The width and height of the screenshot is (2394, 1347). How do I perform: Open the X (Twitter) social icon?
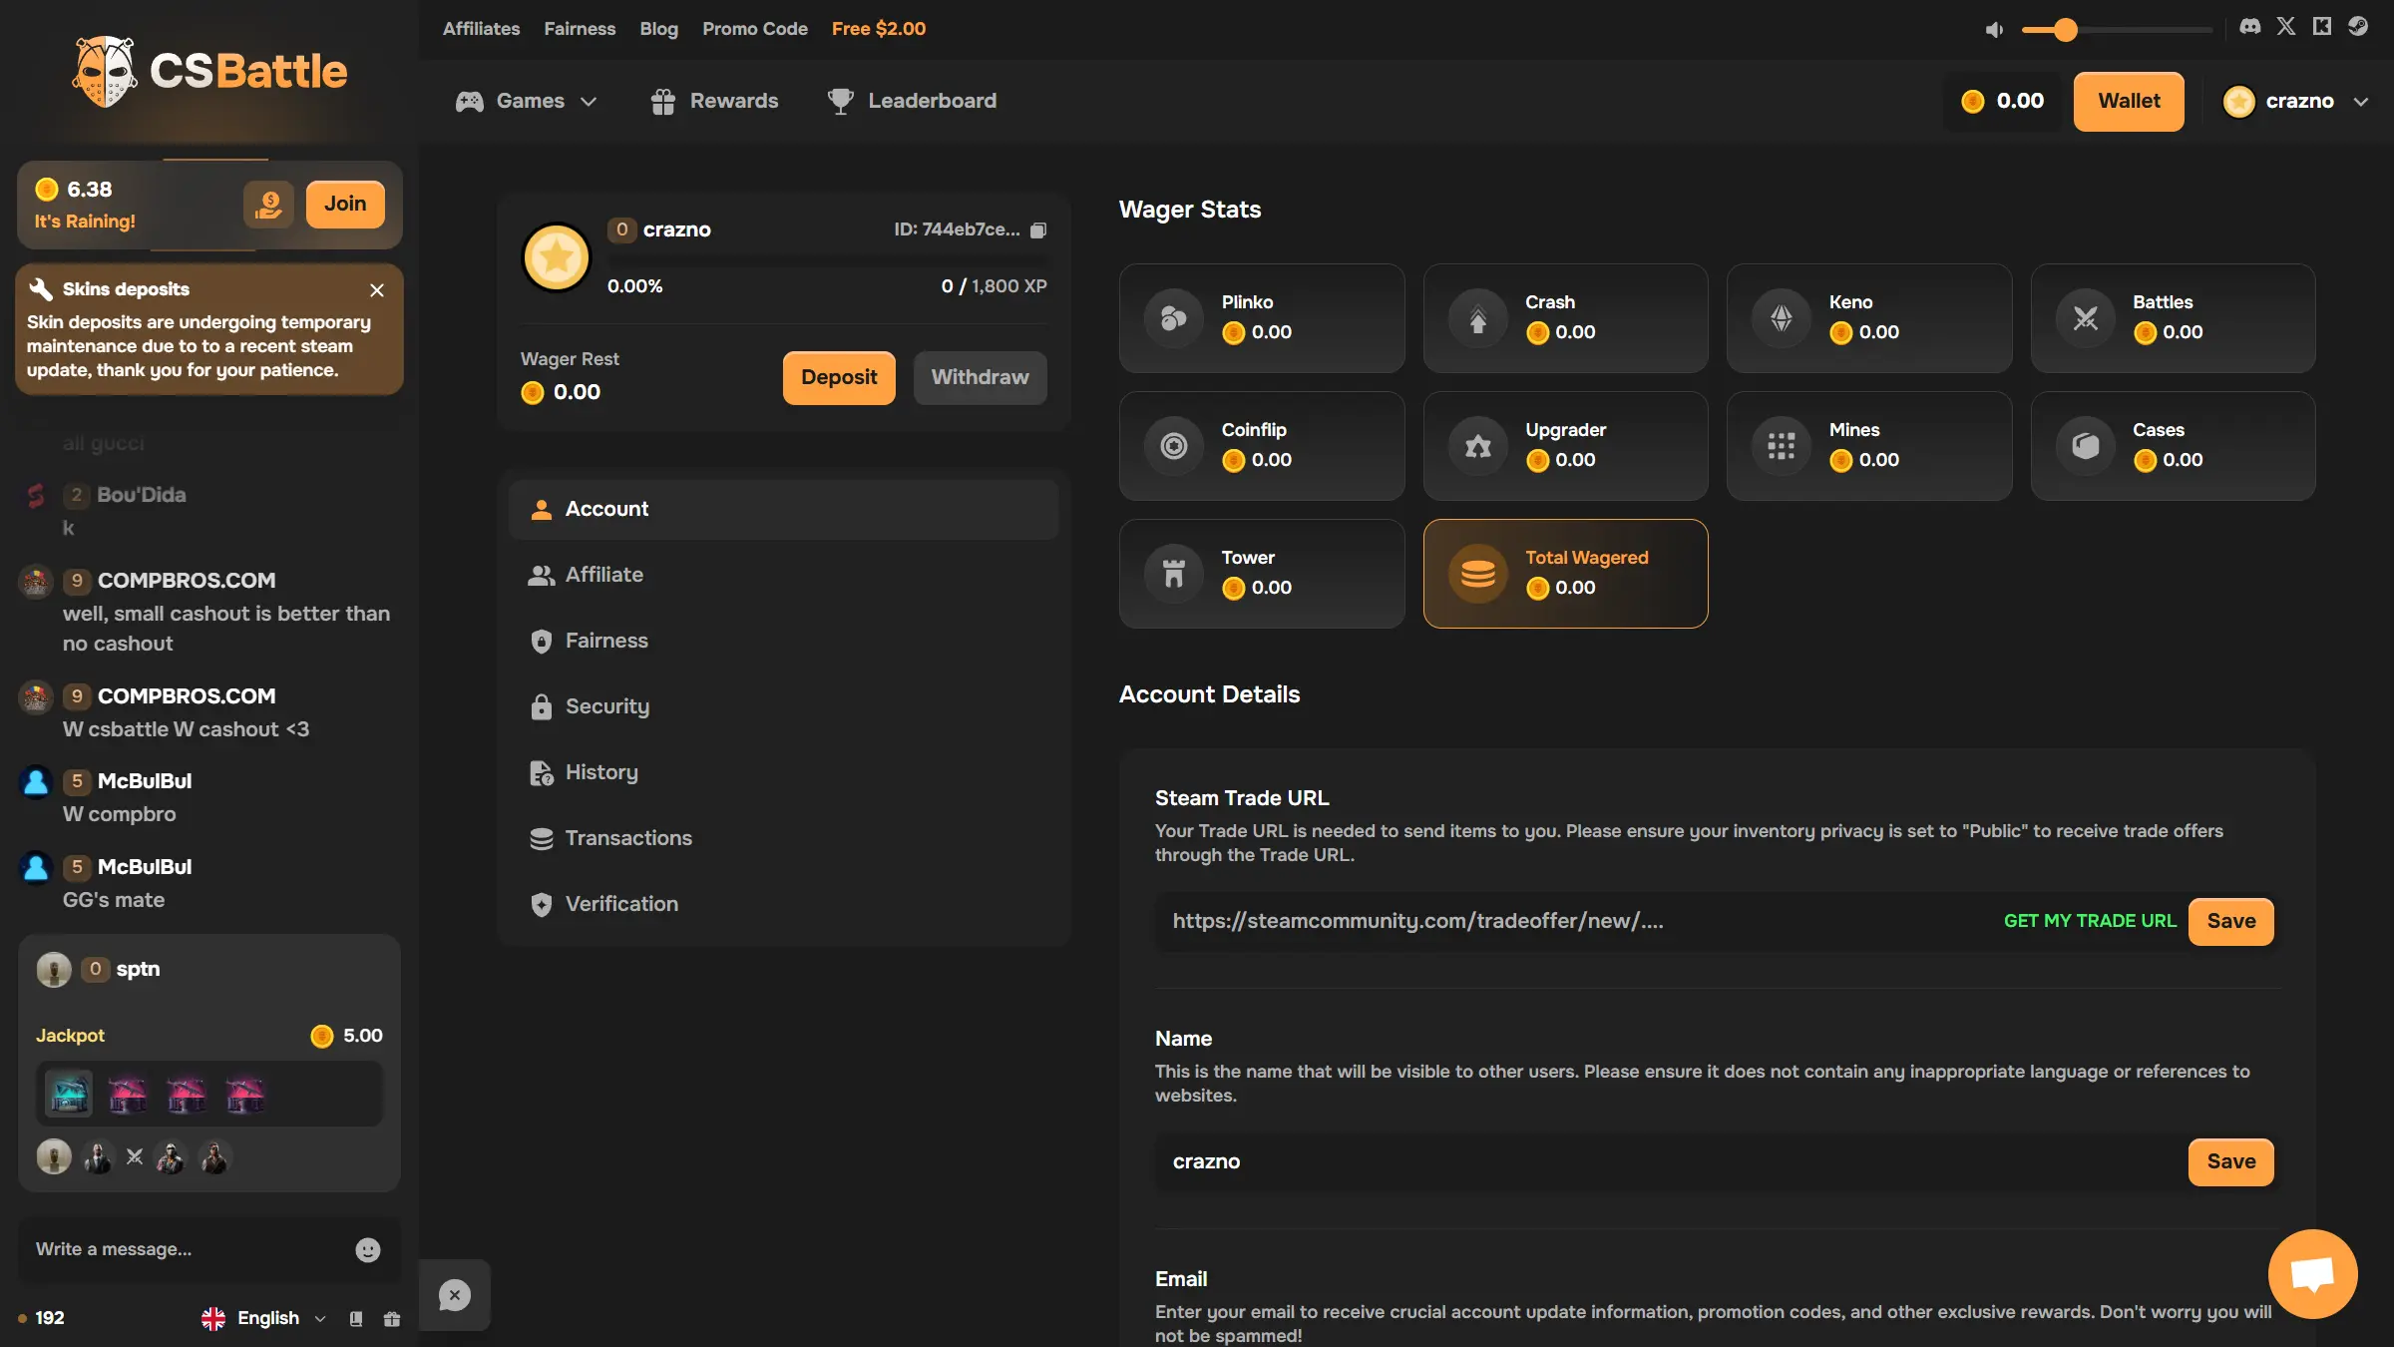coord(2285,27)
